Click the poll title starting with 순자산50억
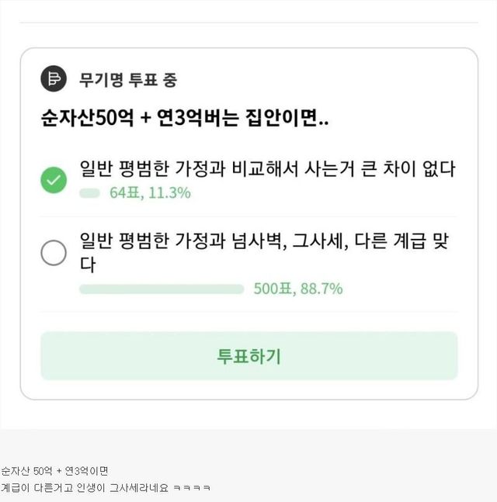Screen dimensions: 497x502 point(186,122)
